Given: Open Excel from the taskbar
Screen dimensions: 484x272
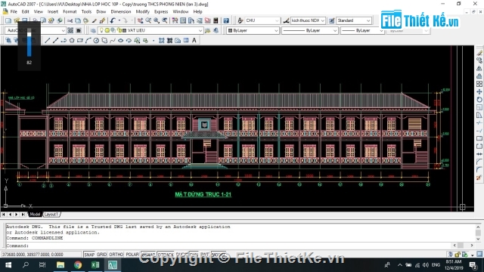Looking at the screenshot, I should pyautogui.click(x=95, y=265).
